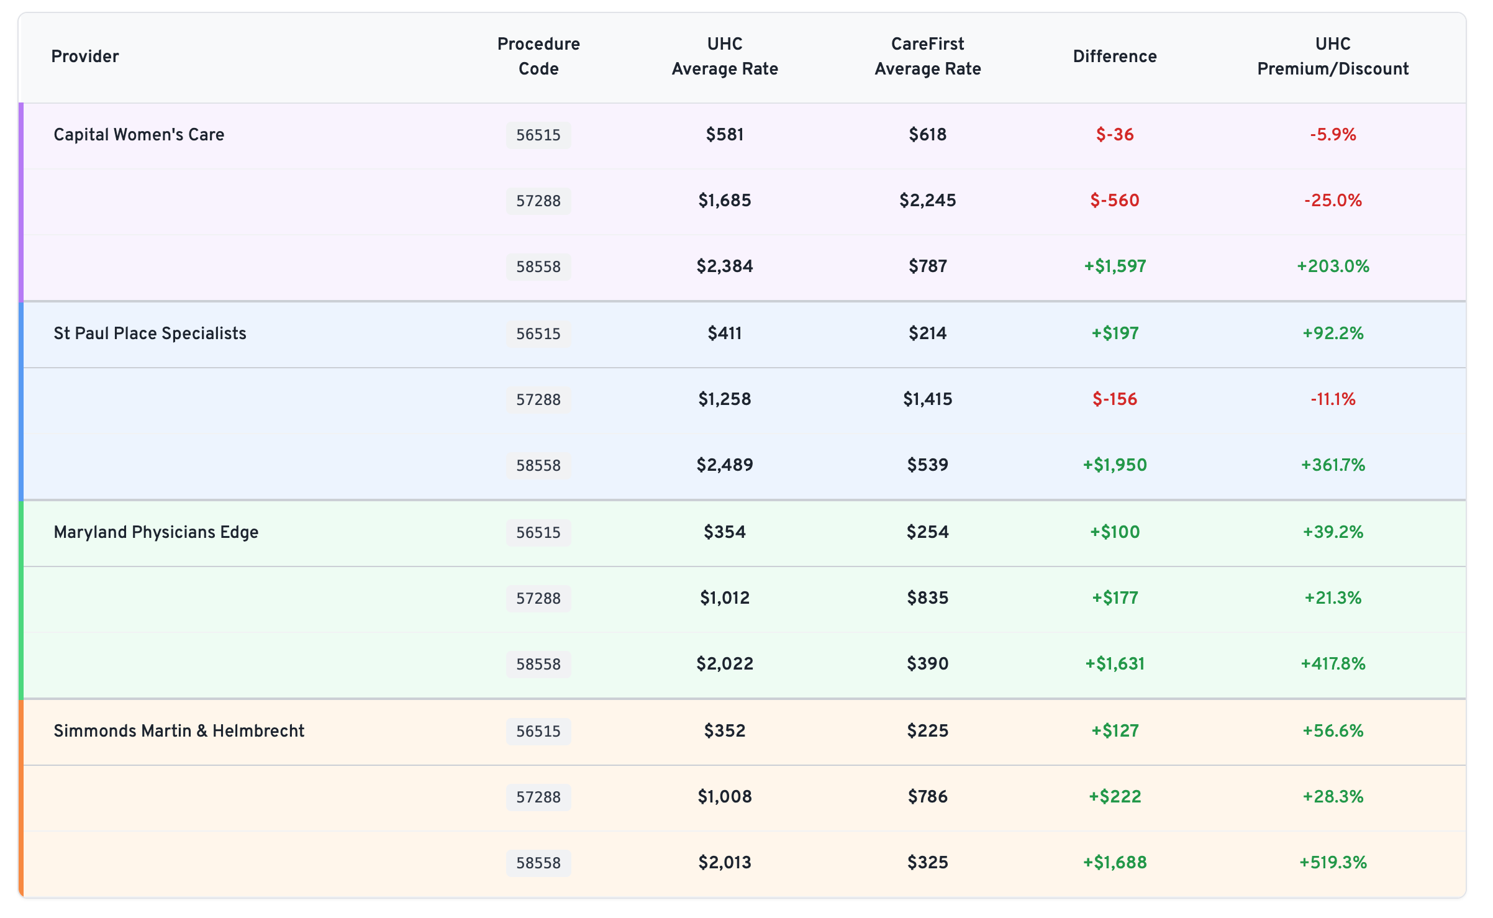Click the UHC Average Rate header
The width and height of the screenshot is (1493, 918).
[x=725, y=57]
